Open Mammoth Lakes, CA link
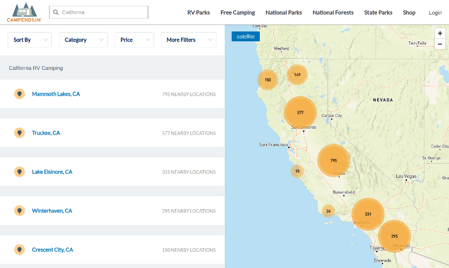449x268 pixels. pos(56,94)
